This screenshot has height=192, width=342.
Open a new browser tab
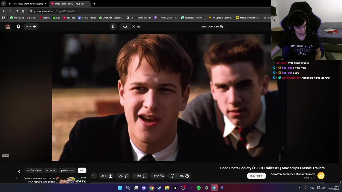[94, 4]
